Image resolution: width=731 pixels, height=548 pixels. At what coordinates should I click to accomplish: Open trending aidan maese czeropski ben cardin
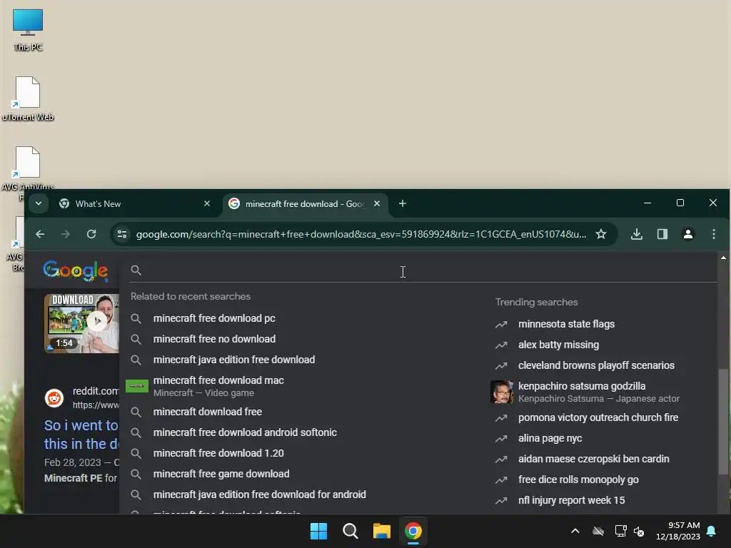point(593,459)
